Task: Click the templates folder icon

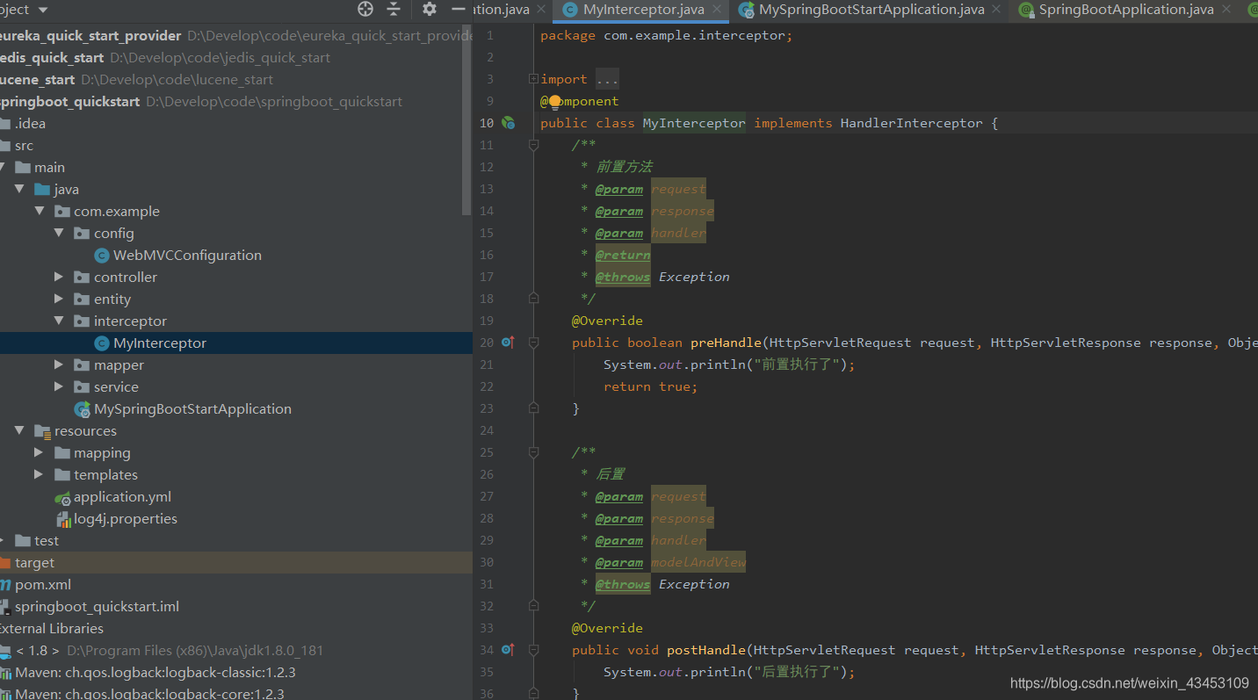Action: (62, 475)
